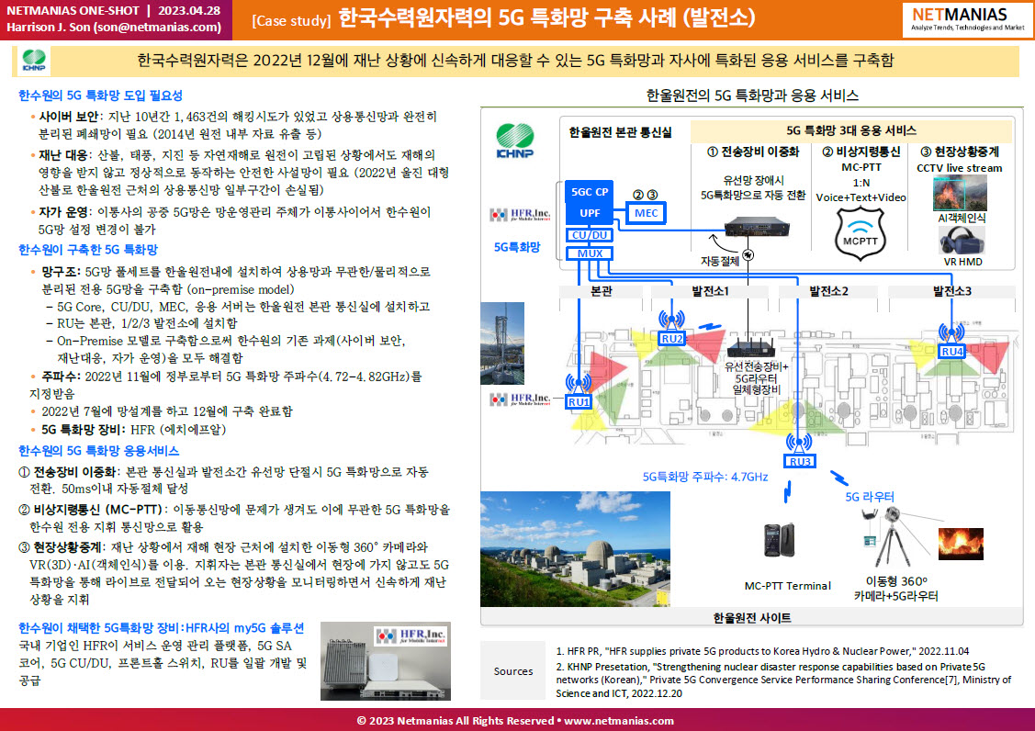Screen dimensions: 1035x731
Task: Click the antenna tower photo
Action: [502, 343]
